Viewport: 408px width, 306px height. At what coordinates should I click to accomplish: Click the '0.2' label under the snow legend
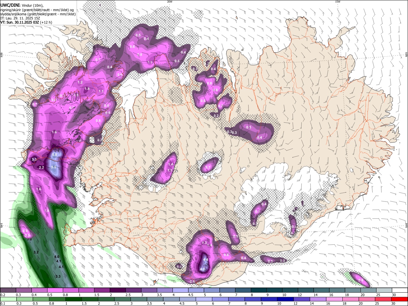(x=3, y=295)
